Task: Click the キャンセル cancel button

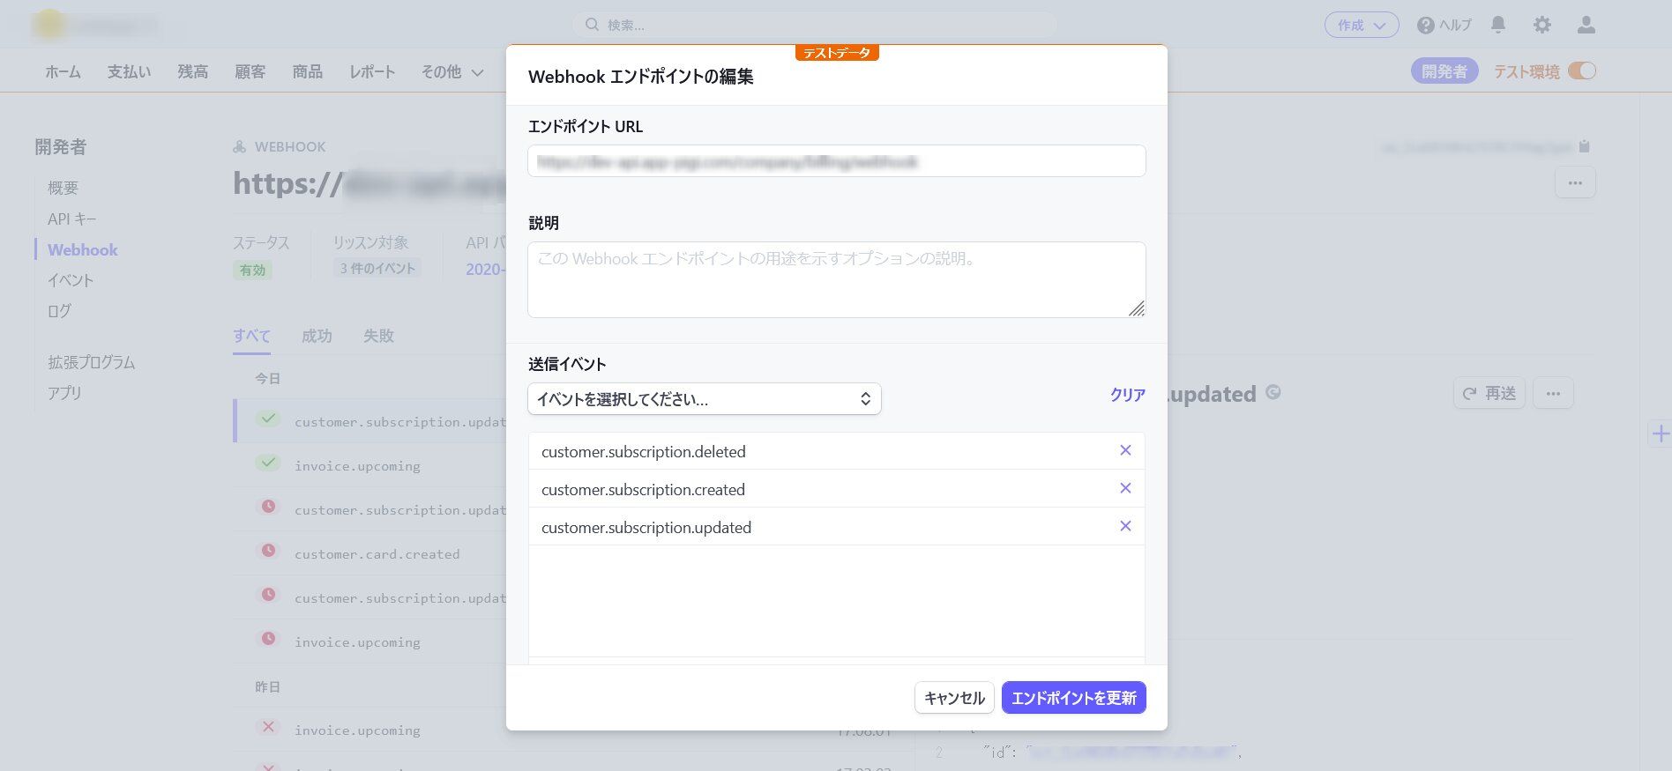Action: [954, 698]
